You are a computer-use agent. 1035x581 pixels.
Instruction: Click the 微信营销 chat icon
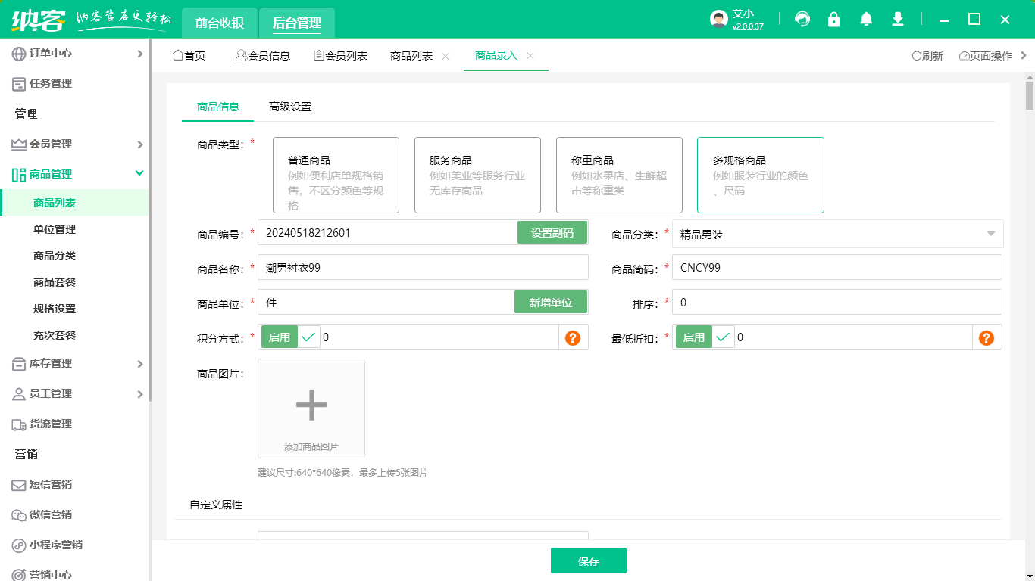click(19, 515)
